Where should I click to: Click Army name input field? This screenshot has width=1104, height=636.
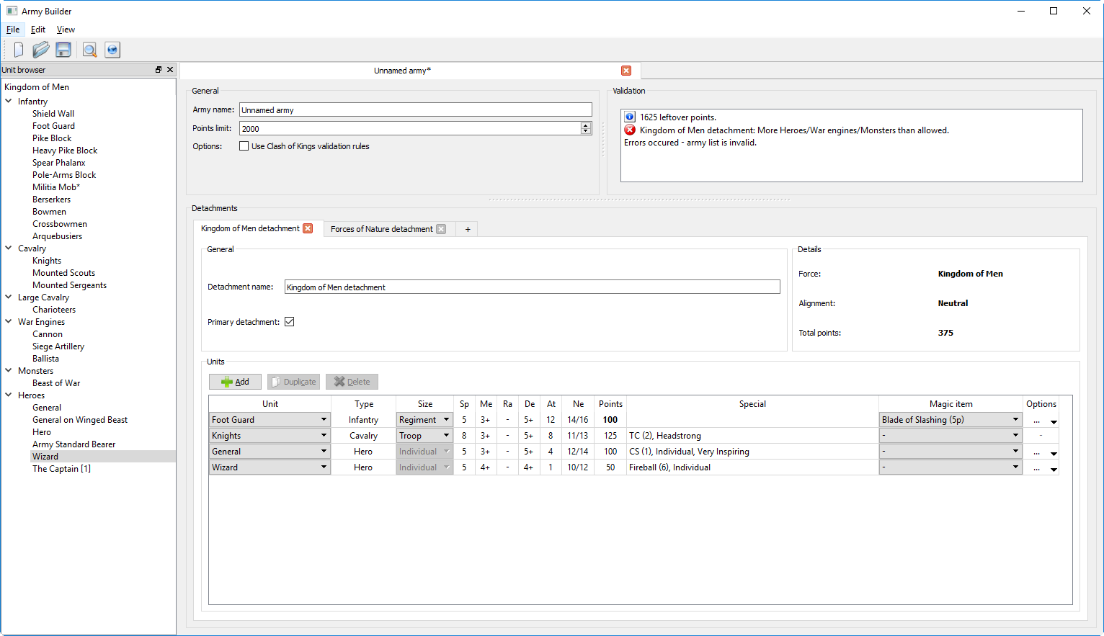415,110
